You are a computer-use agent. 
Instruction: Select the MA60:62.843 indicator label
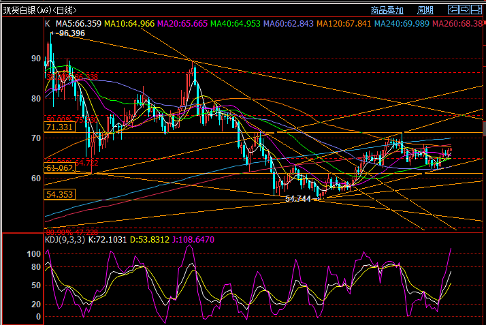(x=288, y=24)
